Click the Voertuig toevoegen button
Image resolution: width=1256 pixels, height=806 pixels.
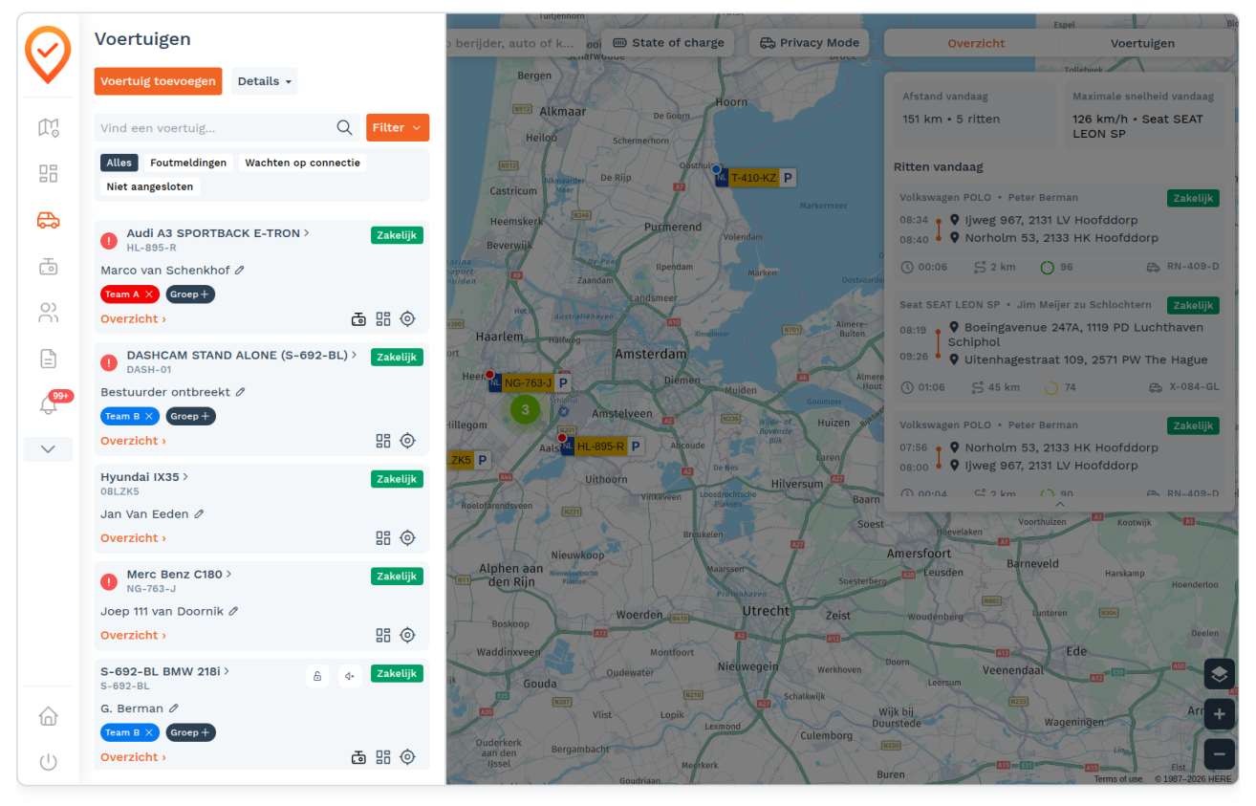point(158,81)
